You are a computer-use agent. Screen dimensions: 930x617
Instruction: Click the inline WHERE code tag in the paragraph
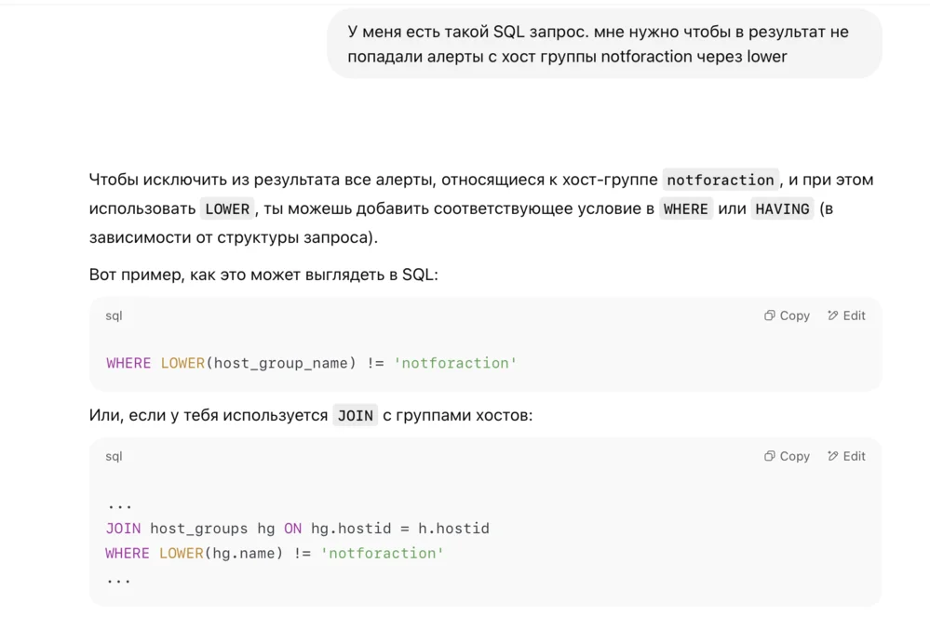coord(685,208)
